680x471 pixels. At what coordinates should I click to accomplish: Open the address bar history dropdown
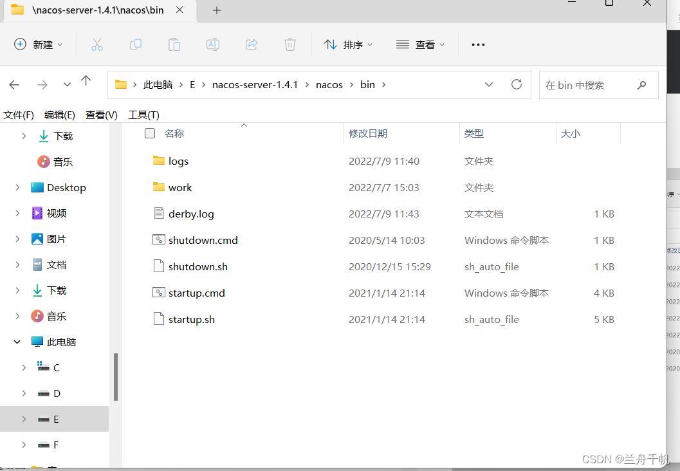pyautogui.click(x=489, y=84)
